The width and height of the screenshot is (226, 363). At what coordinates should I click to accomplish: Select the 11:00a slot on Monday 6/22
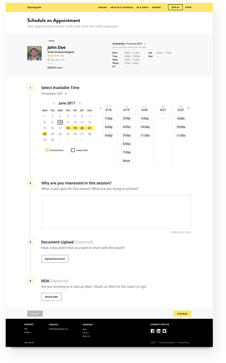point(181,135)
